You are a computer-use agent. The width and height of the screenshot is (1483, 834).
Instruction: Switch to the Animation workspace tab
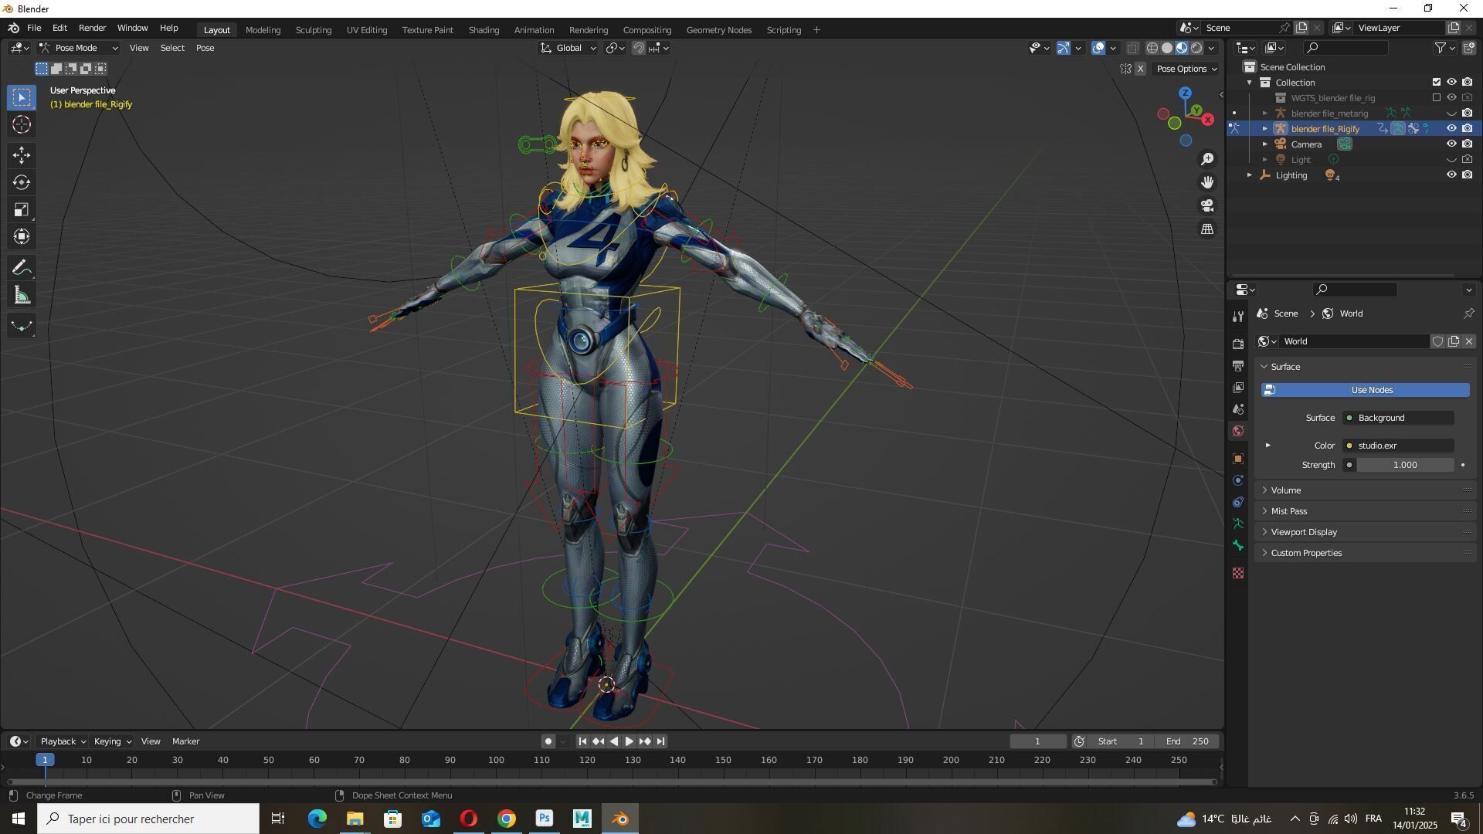pos(534,30)
